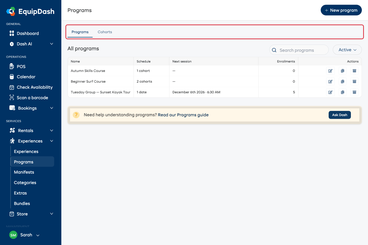Click the Calendar label in sidebar

pyautogui.click(x=26, y=77)
